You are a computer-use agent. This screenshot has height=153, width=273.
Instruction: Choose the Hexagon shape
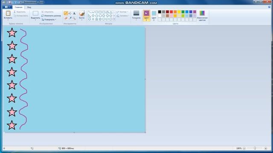pos(100,16)
